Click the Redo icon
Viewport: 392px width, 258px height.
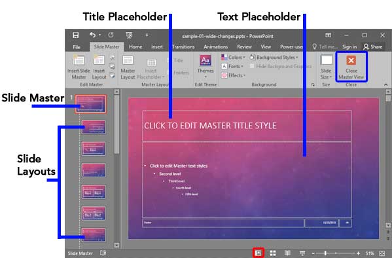coord(111,35)
